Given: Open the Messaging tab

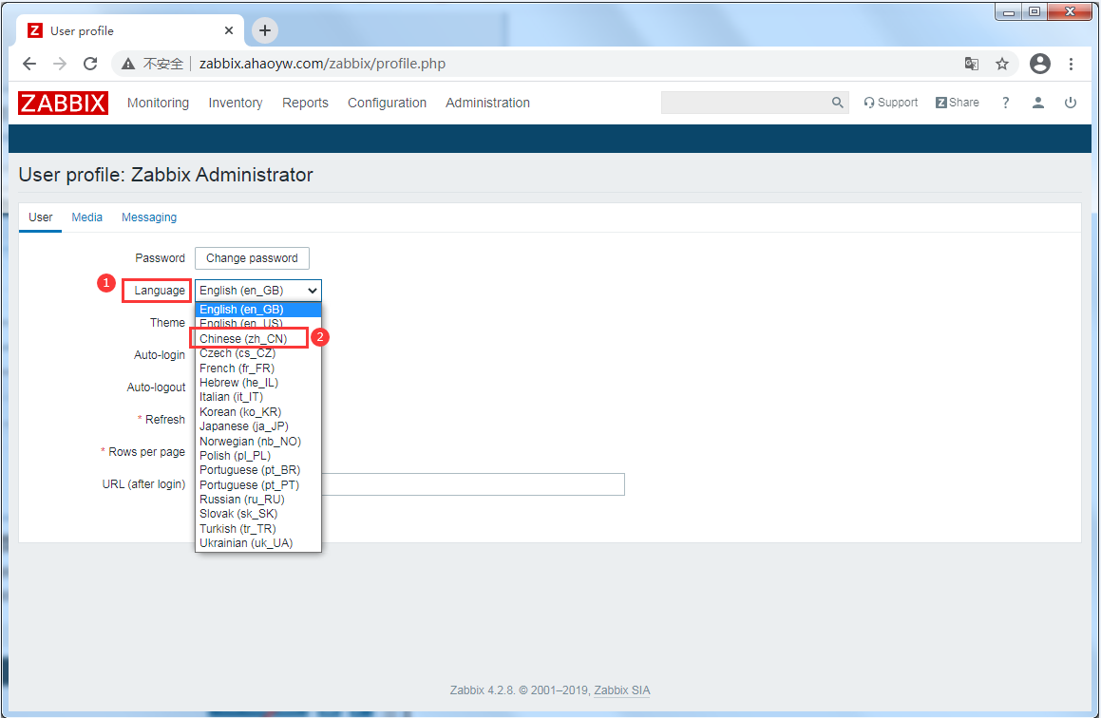Looking at the screenshot, I should (x=149, y=217).
